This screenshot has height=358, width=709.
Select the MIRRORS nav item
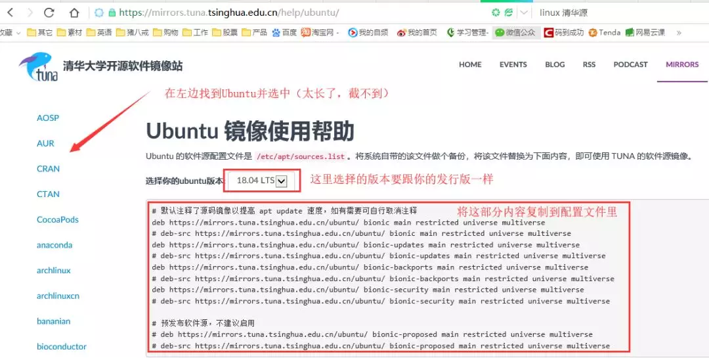point(682,65)
